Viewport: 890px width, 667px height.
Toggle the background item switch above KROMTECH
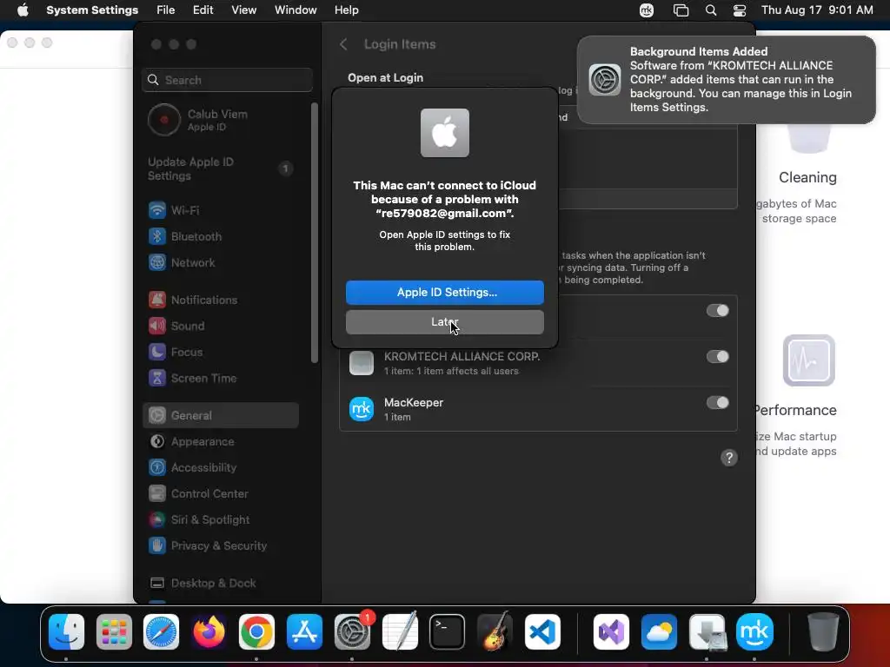tap(717, 311)
